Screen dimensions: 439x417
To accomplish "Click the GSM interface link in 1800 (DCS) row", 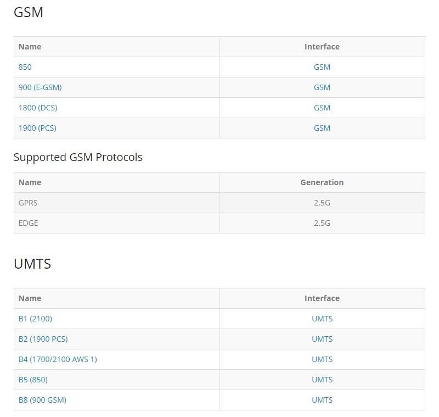I will click(x=322, y=108).
